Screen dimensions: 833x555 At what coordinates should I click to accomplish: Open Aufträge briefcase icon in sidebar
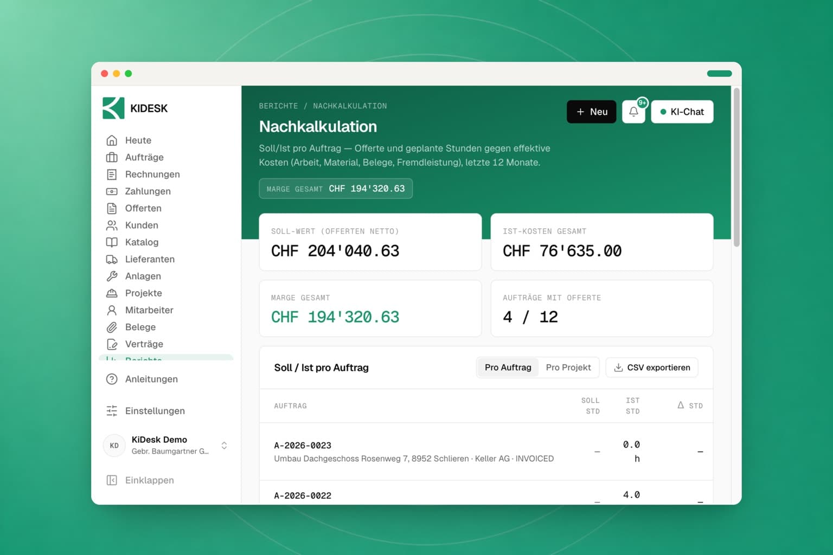tap(112, 157)
